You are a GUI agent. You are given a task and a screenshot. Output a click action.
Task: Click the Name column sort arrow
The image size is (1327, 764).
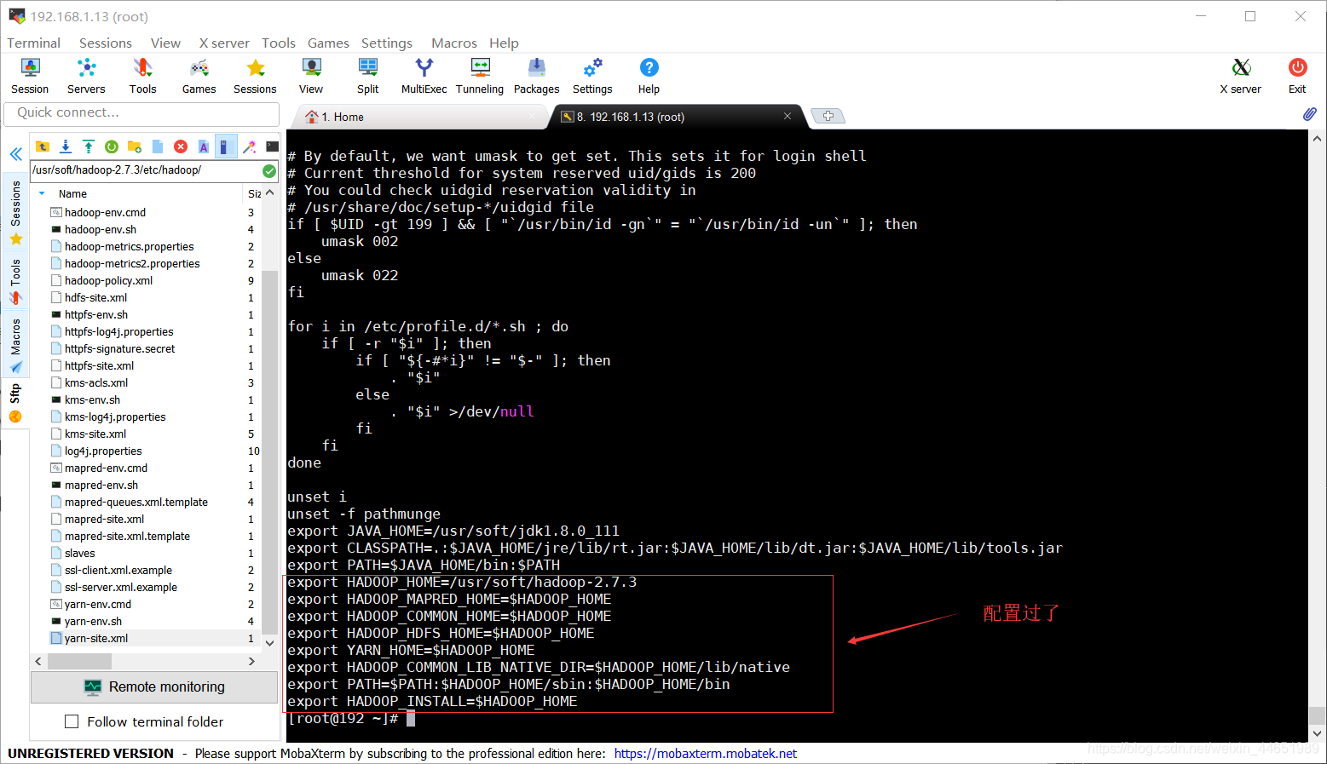coord(42,193)
